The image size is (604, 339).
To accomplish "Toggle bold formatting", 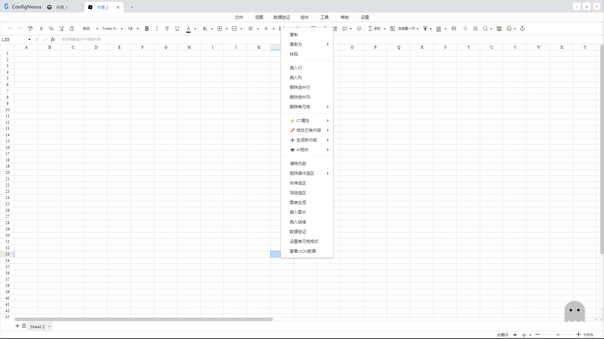I will [x=147, y=29].
